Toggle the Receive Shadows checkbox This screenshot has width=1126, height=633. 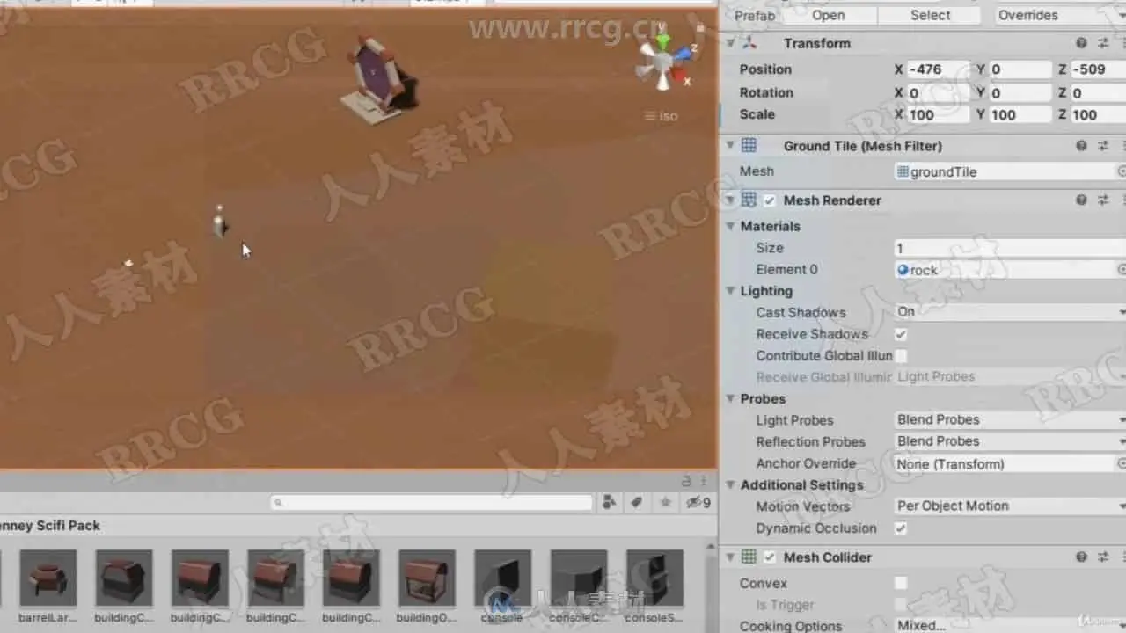pyautogui.click(x=901, y=334)
